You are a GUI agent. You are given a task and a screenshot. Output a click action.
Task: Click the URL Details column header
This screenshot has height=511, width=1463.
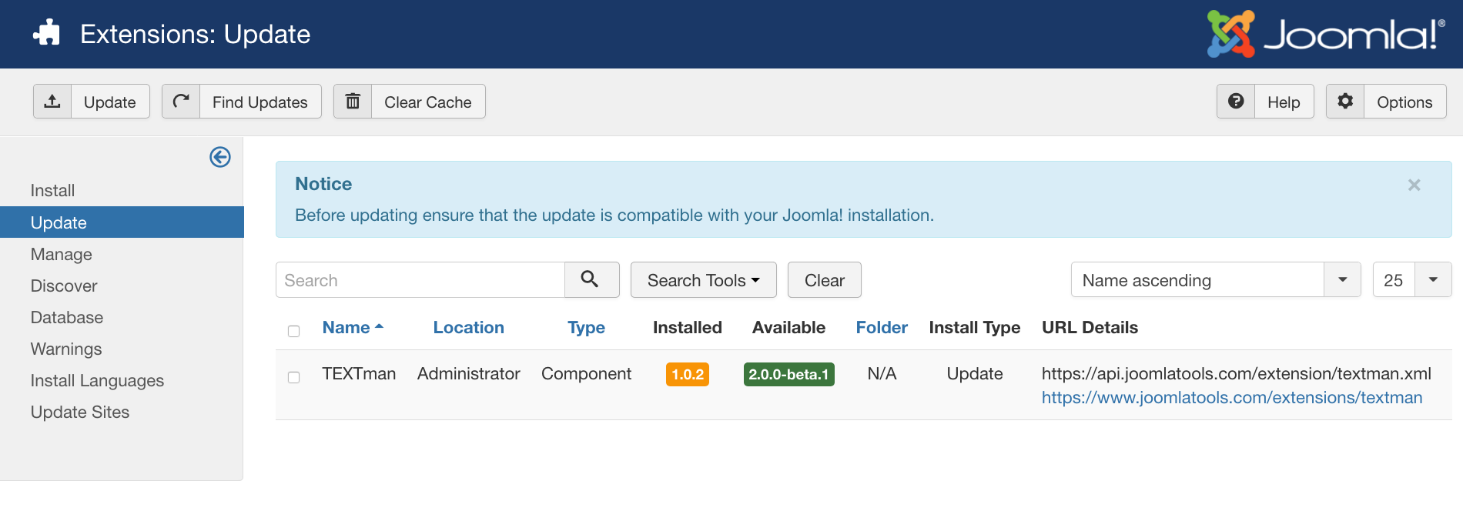1090,327
